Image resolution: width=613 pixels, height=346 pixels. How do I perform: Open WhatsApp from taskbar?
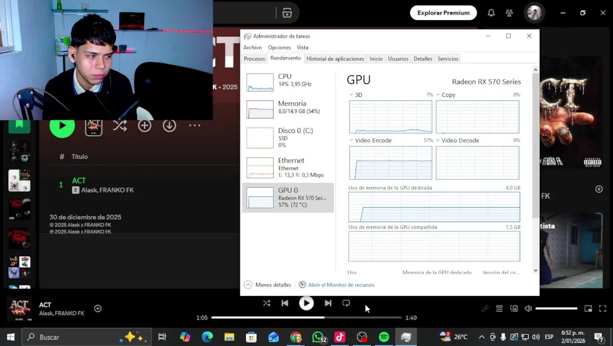[319, 337]
